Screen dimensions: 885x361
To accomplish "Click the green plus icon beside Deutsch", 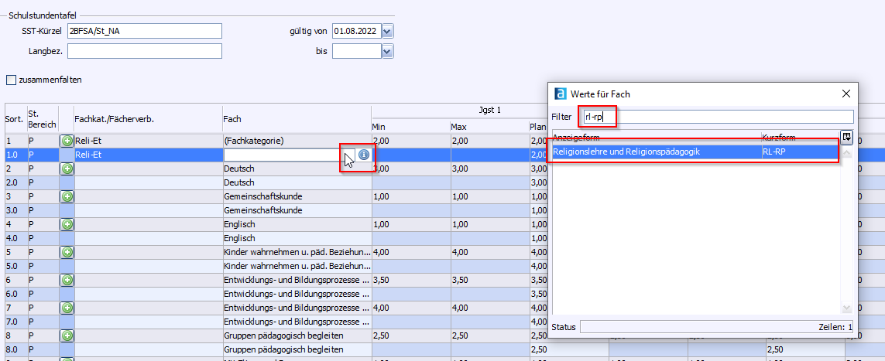I will pyautogui.click(x=67, y=169).
